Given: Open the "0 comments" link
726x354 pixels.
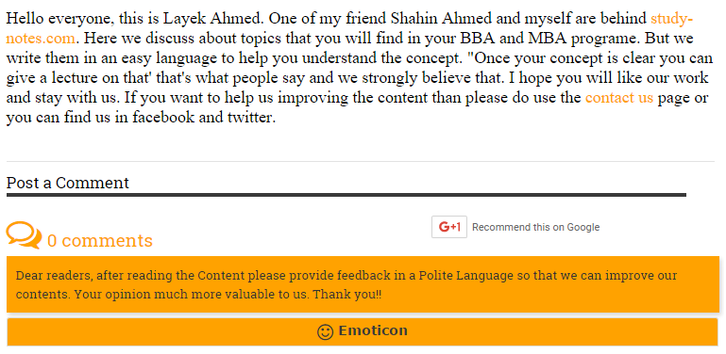Looking at the screenshot, I should click(99, 240).
